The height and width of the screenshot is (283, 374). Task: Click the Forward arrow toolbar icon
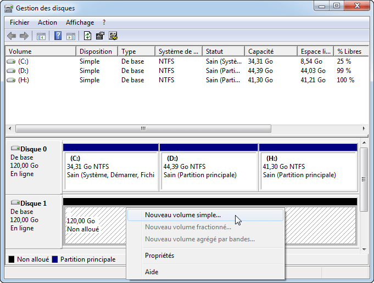click(x=24, y=36)
